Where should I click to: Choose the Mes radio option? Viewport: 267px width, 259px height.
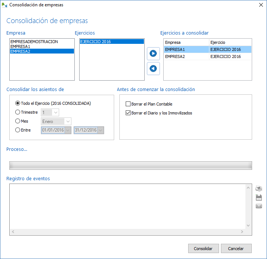(x=17, y=121)
